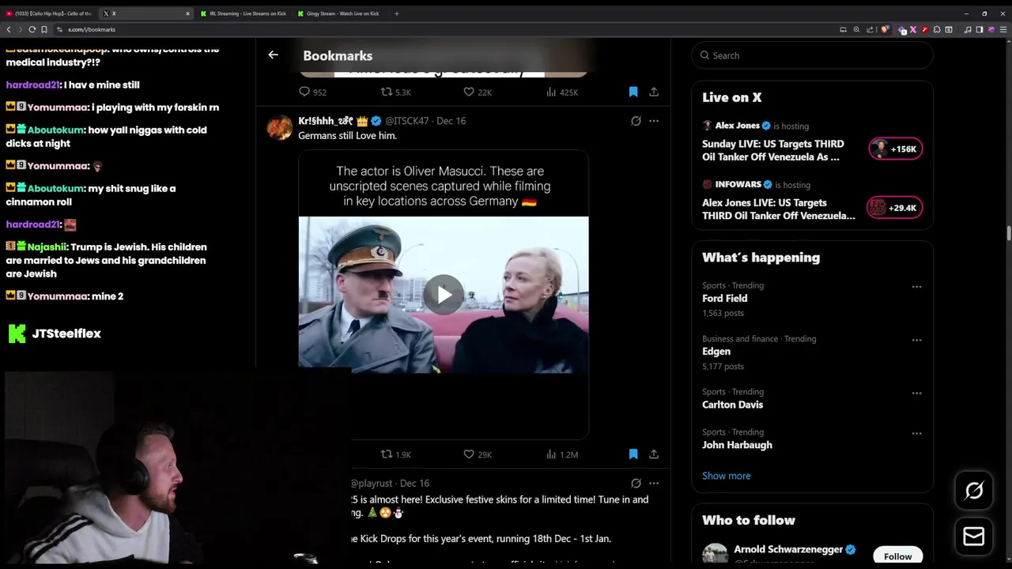This screenshot has height=569, width=1012.
Task: Open the Edgen trending topic
Action: [x=716, y=351]
